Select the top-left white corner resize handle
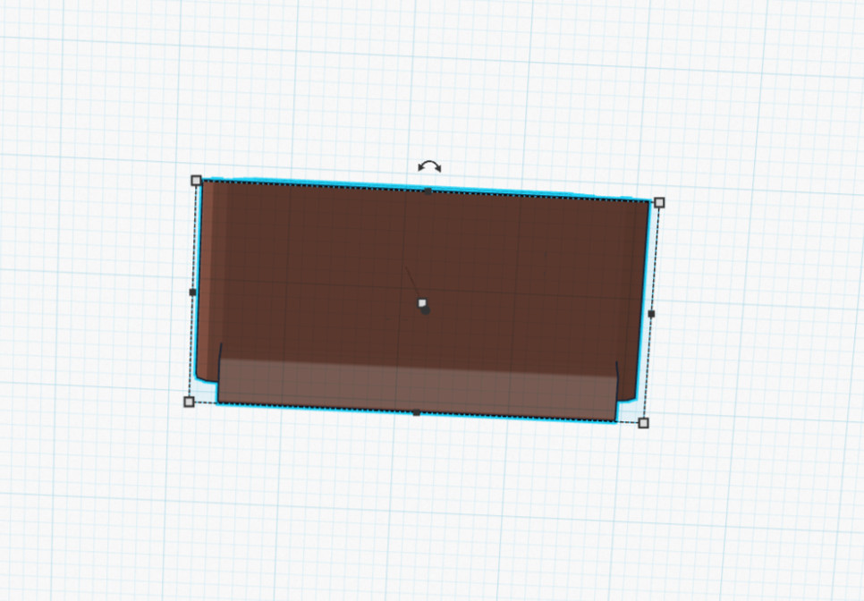The width and height of the screenshot is (864, 601). pyautogui.click(x=196, y=181)
